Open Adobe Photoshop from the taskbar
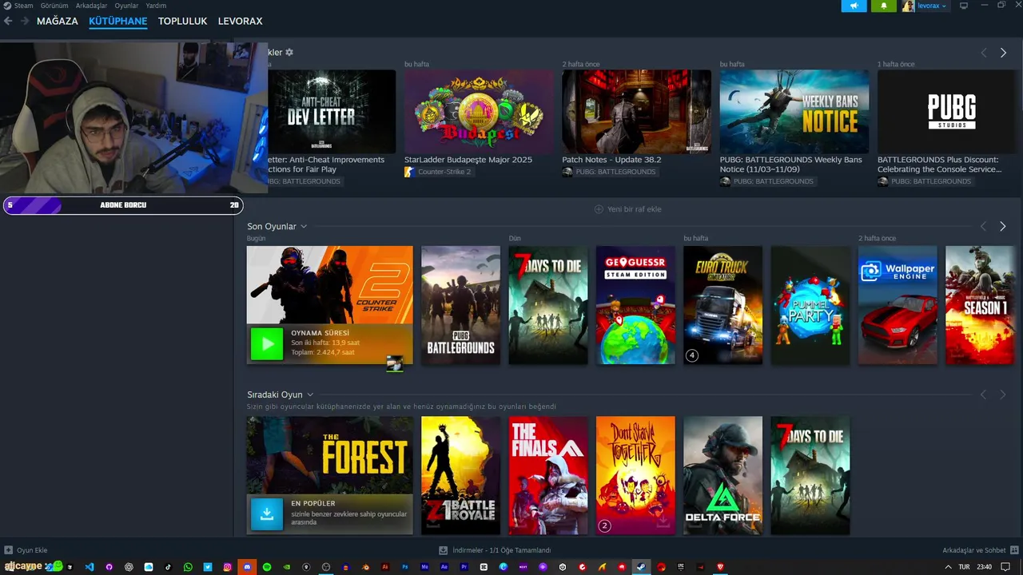The height and width of the screenshot is (575, 1023). coord(405,567)
